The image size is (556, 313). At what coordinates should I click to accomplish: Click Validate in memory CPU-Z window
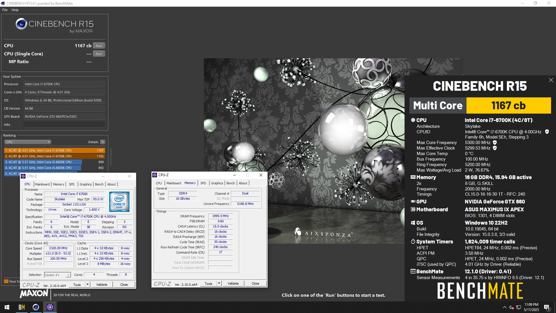coord(233,283)
